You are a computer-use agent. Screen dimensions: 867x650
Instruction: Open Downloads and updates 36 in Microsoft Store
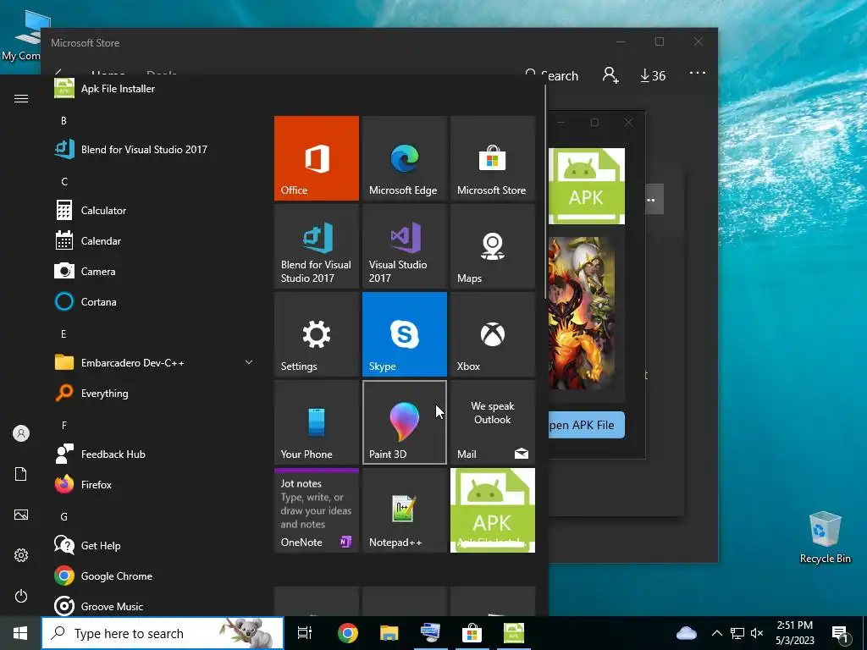(653, 75)
